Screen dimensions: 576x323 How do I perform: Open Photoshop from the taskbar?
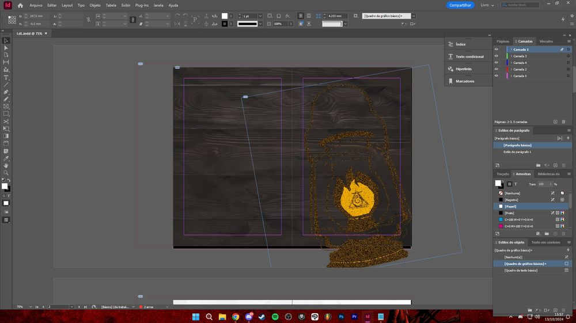pyautogui.click(x=342, y=317)
